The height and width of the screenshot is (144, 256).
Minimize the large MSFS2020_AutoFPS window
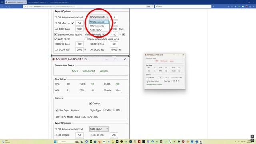[106, 59]
